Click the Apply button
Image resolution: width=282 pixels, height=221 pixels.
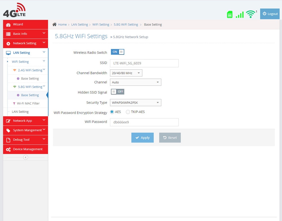pyautogui.click(x=142, y=137)
